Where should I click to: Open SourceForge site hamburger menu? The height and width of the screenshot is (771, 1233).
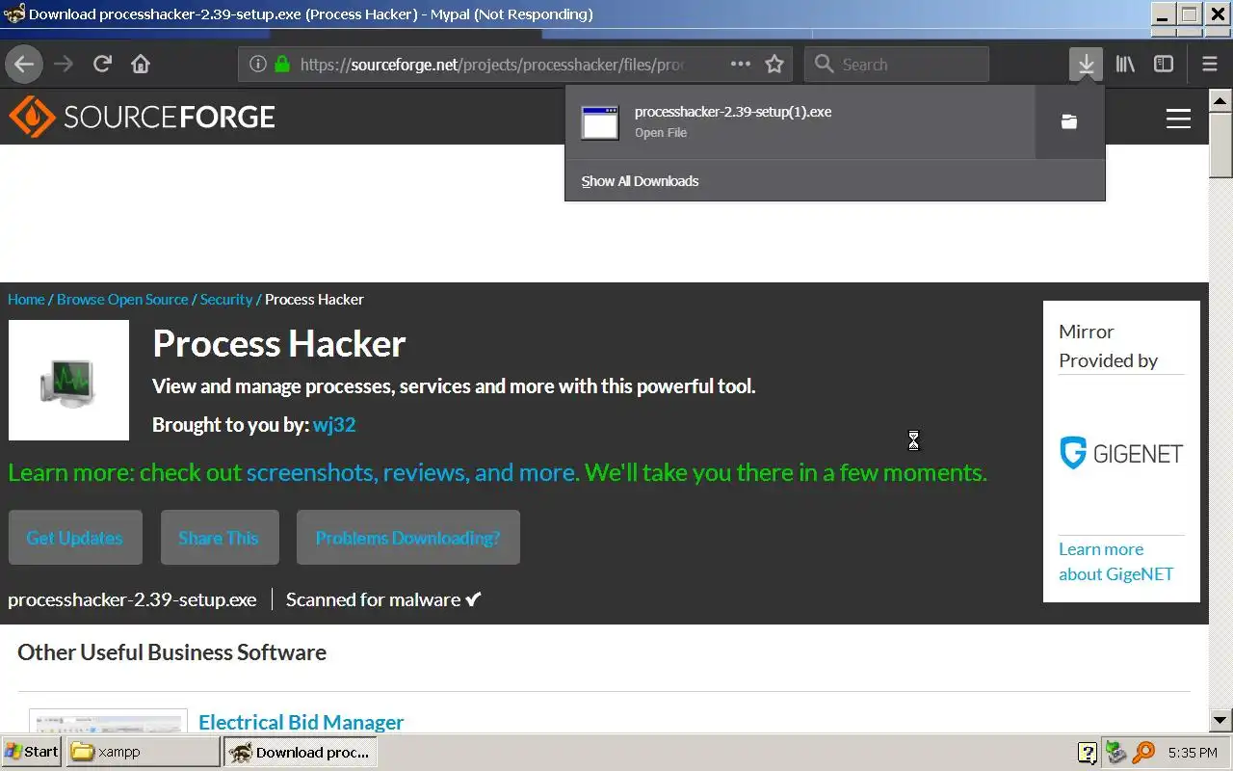point(1178,119)
